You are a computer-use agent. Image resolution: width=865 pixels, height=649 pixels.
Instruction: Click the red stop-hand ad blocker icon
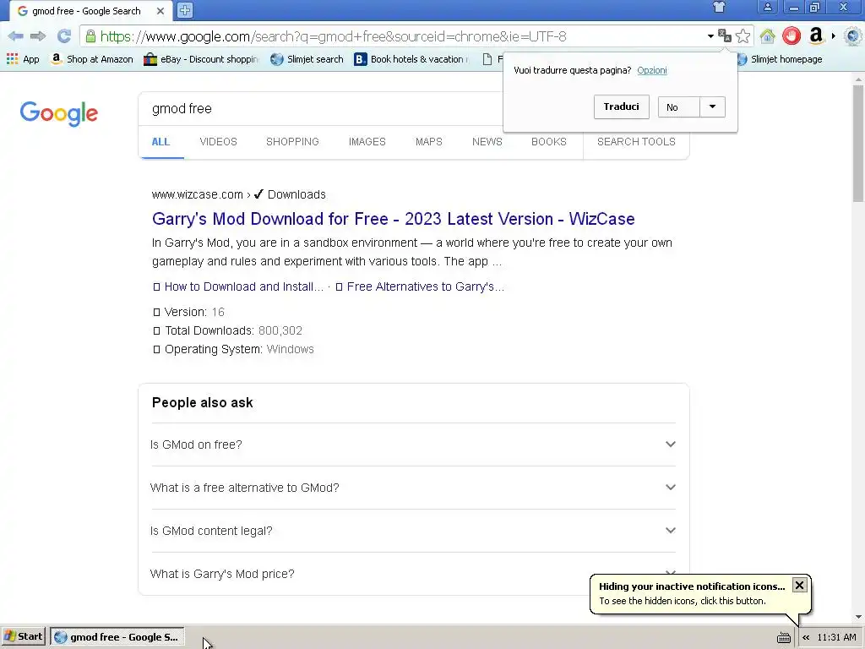coord(792,36)
